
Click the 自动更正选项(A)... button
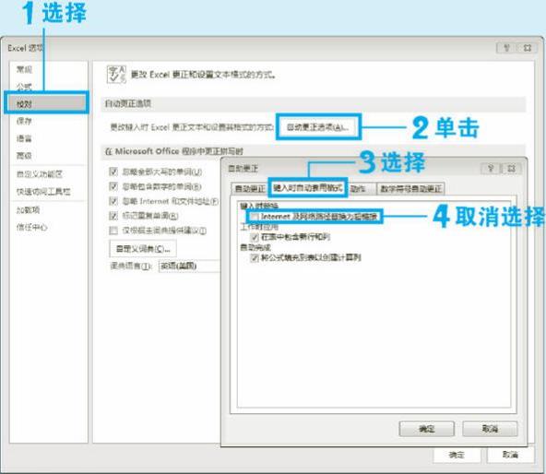coord(318,127)
